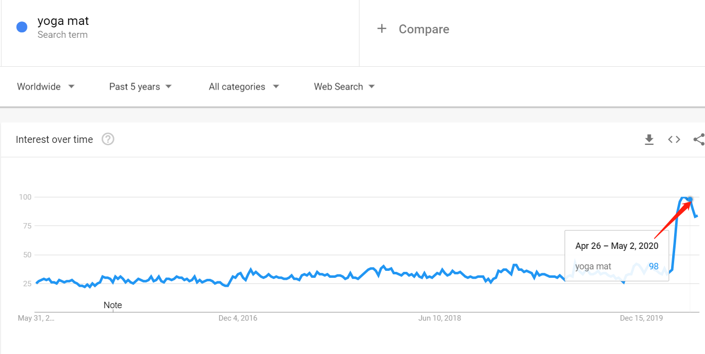Click the share icon
This screenshot has width=705, height=354.
coord(699,140)
